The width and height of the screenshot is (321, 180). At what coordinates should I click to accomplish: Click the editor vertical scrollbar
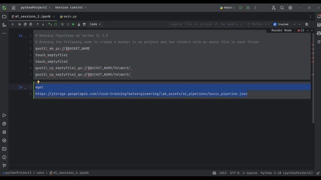click(313, 78)
